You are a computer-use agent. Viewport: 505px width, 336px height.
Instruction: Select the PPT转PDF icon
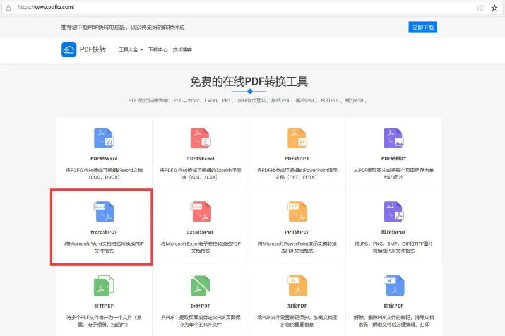point(297,212)
